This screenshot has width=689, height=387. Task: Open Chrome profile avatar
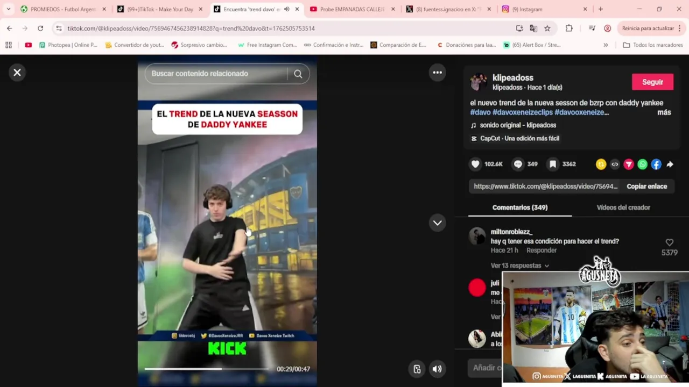[x=608, y=28]
